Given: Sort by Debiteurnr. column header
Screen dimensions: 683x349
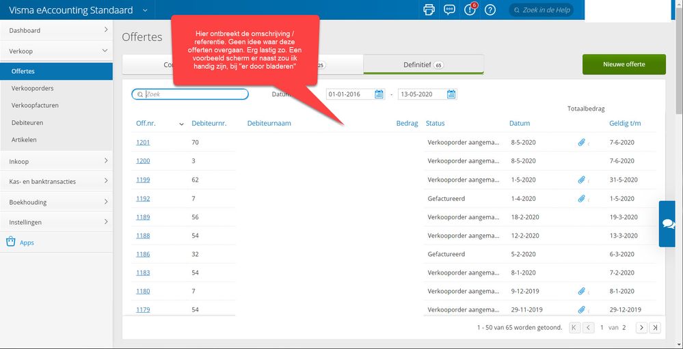Looking at the screenshot, I should click(209, 123).
